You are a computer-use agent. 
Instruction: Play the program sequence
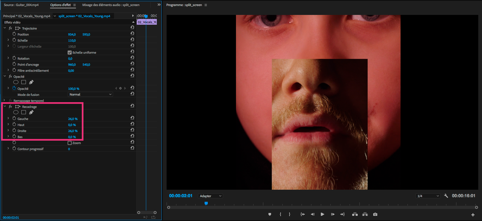322,214
